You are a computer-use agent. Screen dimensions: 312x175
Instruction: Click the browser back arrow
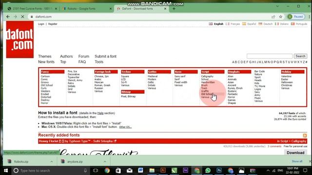[x=8, y=17]
